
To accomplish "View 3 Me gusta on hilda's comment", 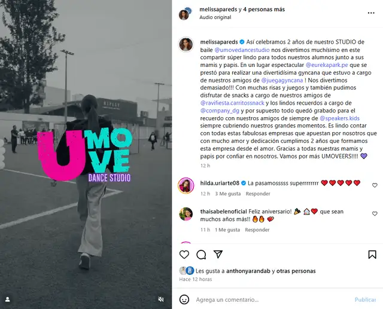I will click(x=227, y=194).
